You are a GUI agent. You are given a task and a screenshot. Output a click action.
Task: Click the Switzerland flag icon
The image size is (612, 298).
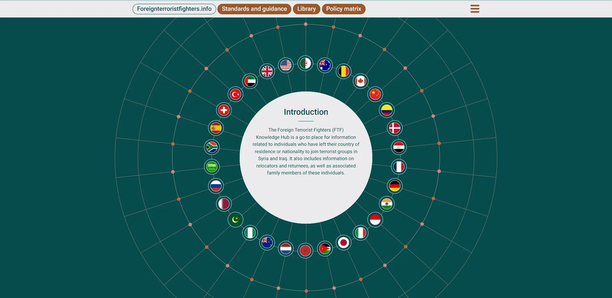click(224, 110)
